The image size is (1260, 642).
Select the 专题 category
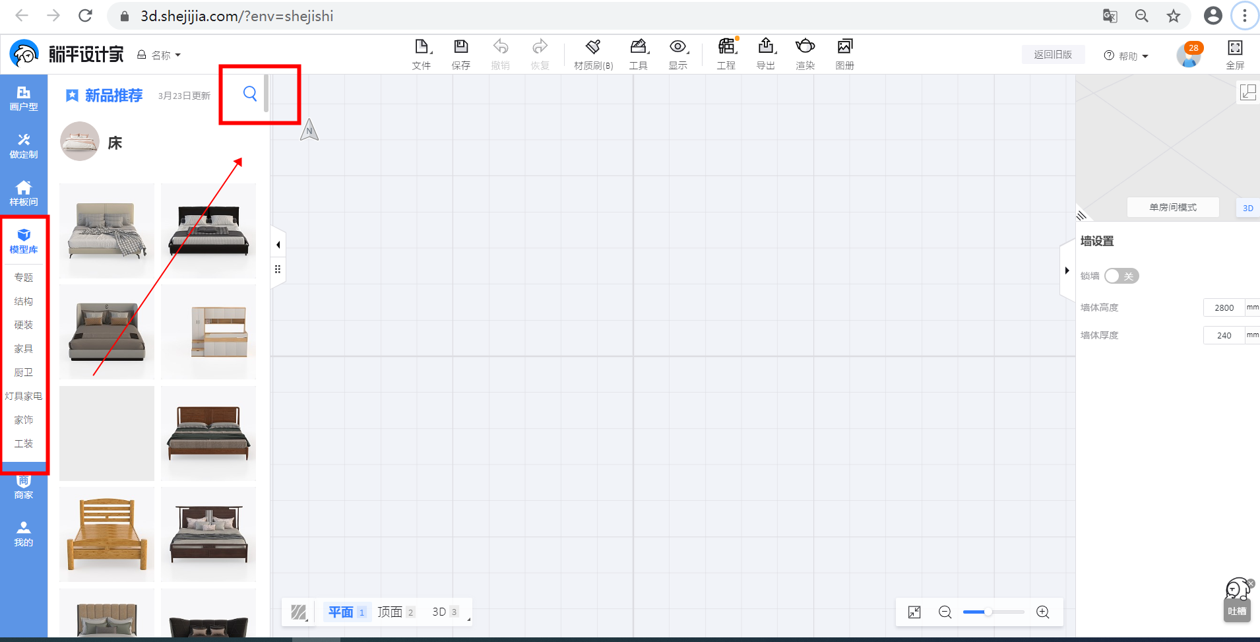click(24, 277)
